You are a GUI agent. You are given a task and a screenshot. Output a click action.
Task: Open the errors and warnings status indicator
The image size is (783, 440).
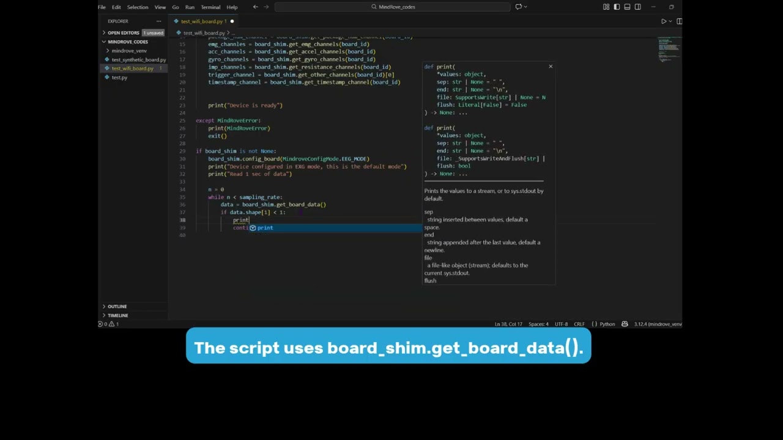coord(109,324)
